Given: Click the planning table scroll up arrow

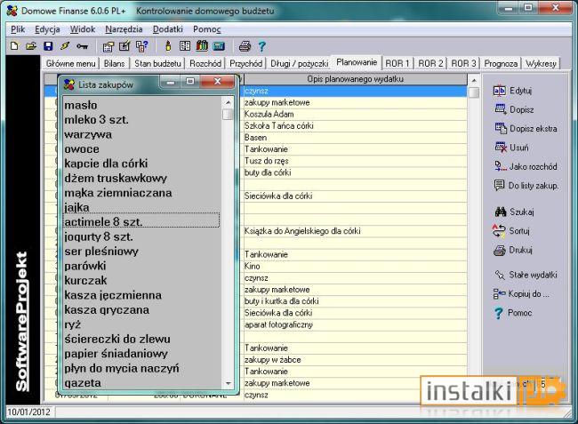Looking at the screenshot, I should [x=474, y=80].
